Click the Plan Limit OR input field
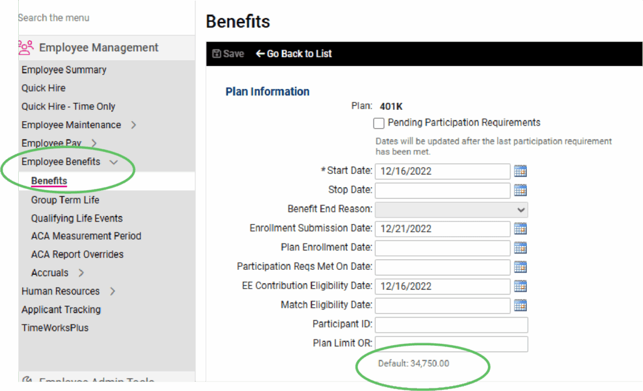 click(x=451, y=344)
